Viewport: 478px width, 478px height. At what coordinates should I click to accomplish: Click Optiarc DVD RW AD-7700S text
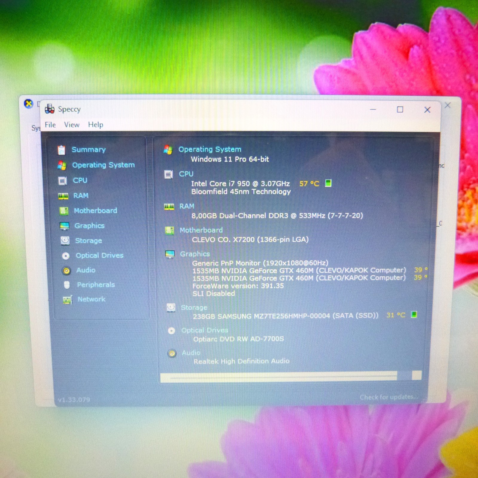point(238,339)
